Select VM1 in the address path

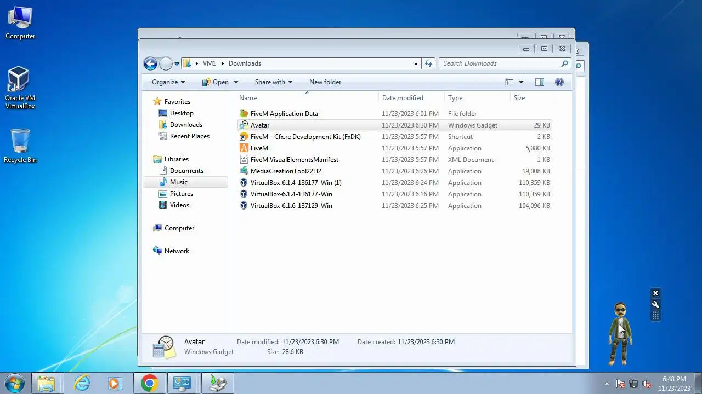coord(209,63)
